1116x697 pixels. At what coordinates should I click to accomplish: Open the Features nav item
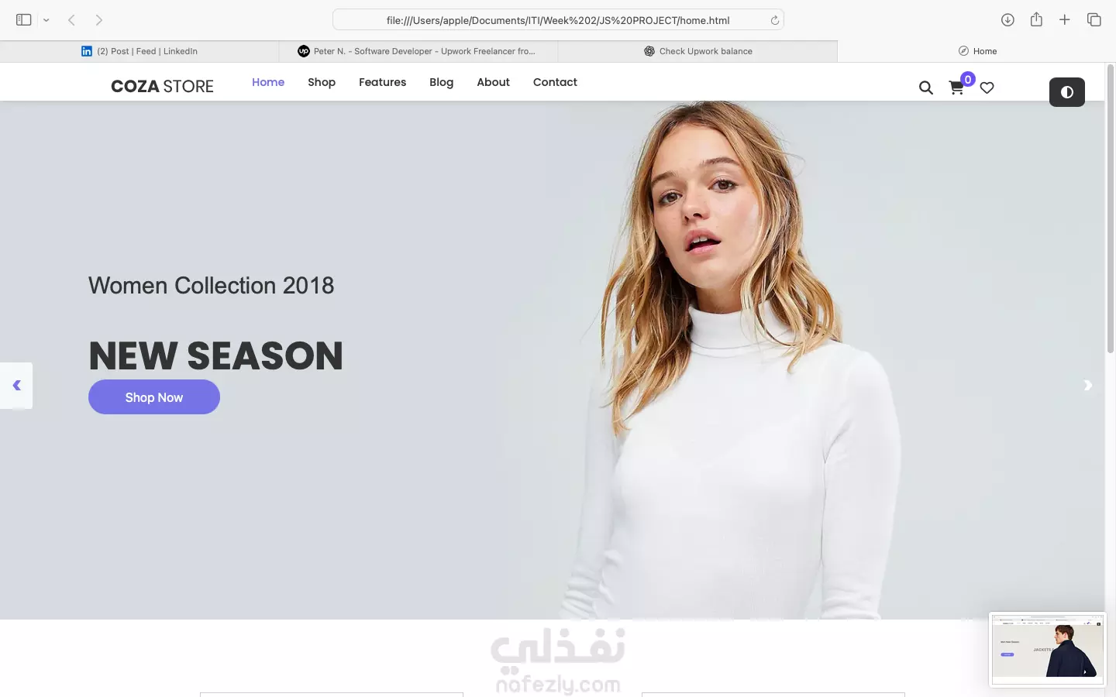coord(382,82)
